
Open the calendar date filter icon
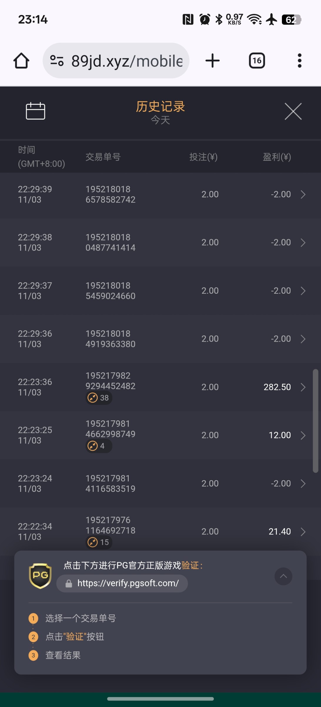(36, 111)
